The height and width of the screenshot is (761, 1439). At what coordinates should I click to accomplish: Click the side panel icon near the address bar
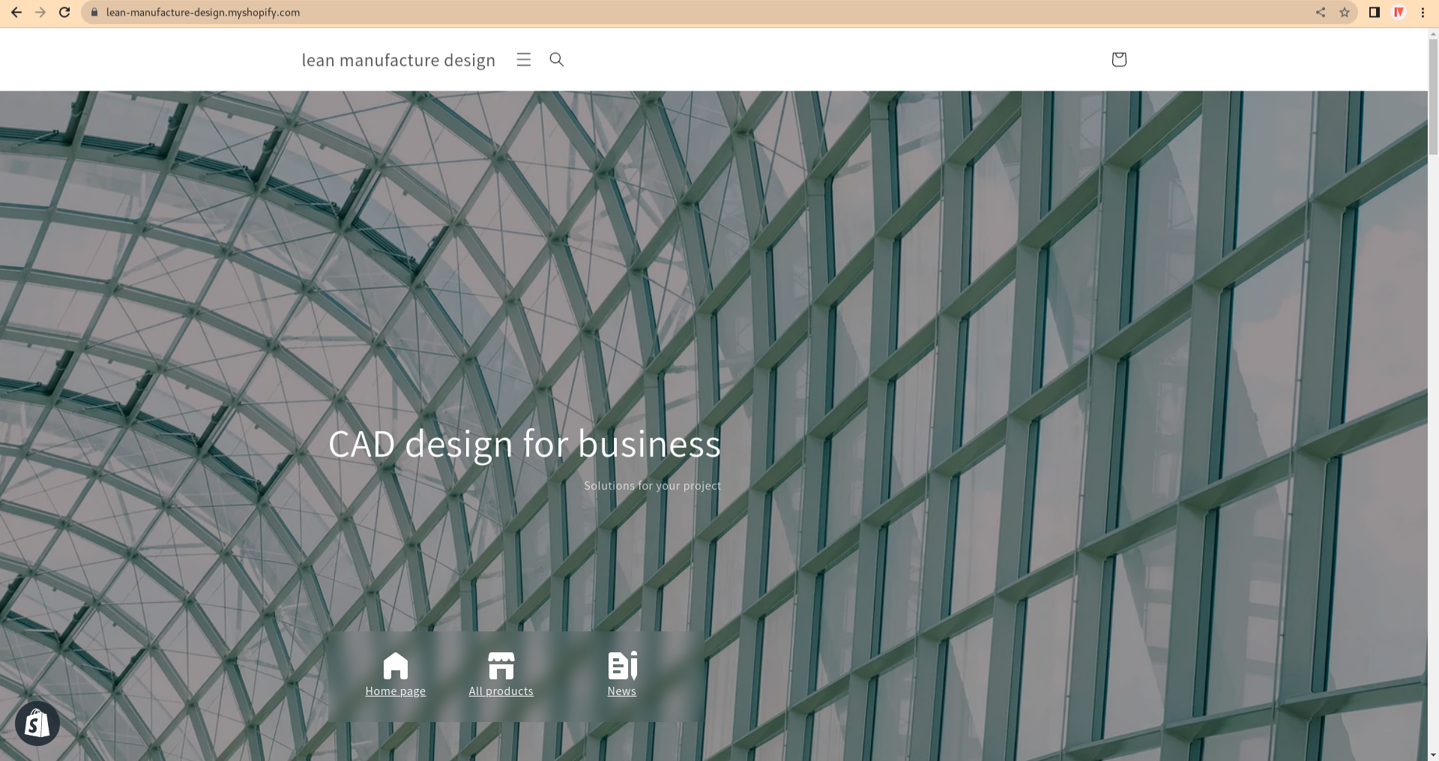(x=1373, y=12)
